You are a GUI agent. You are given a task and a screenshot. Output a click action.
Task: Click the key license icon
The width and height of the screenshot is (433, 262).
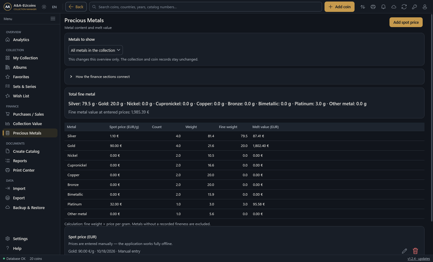click(x=414, y=7)
